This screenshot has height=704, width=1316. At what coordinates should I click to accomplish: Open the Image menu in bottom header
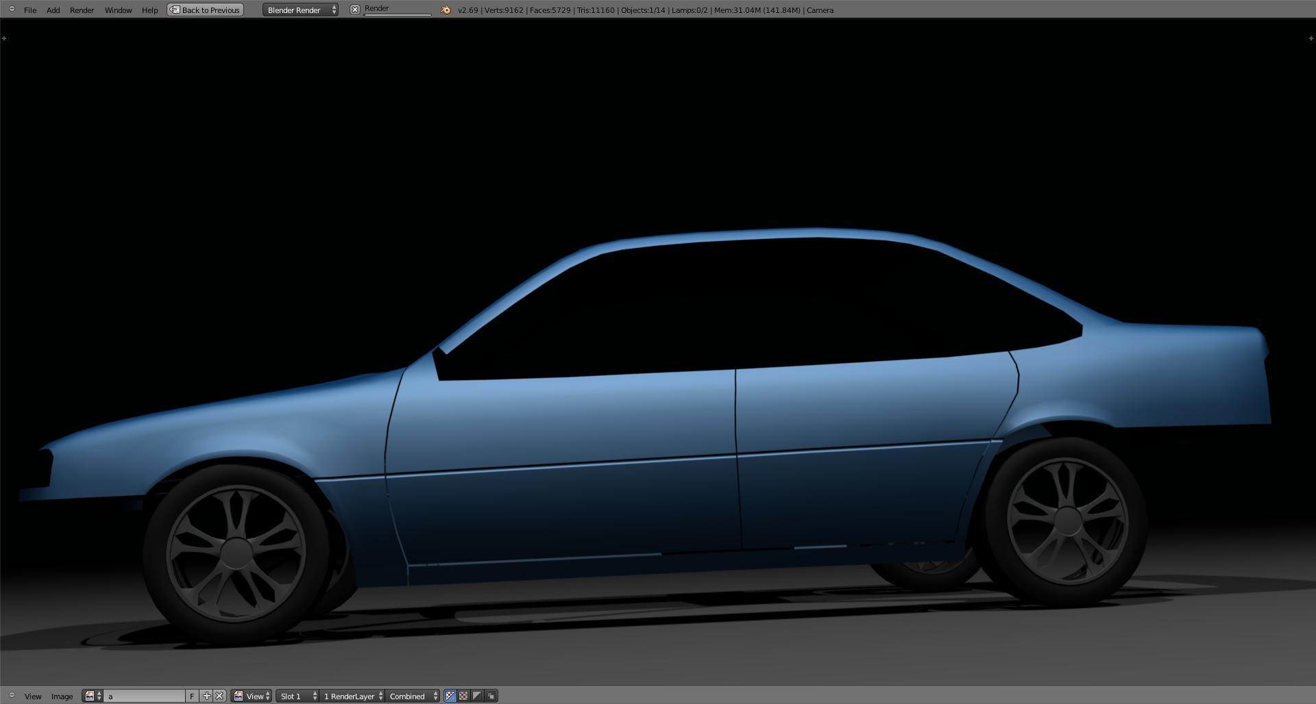click(62, 696)
